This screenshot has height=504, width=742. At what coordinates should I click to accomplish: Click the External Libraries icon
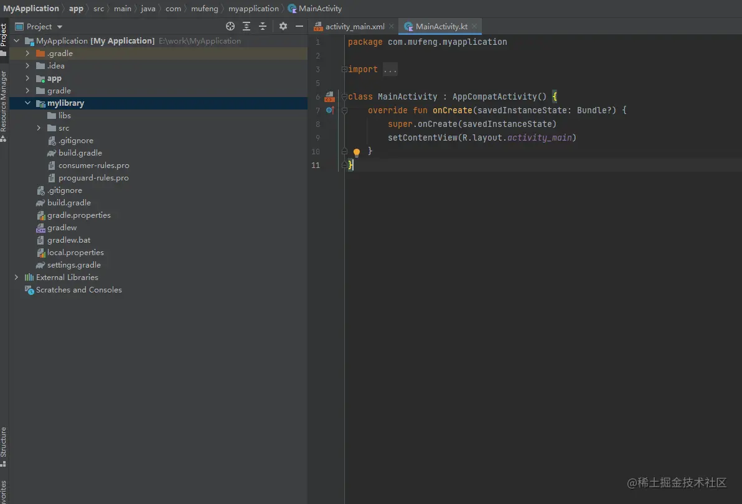[x=29, y=278]
